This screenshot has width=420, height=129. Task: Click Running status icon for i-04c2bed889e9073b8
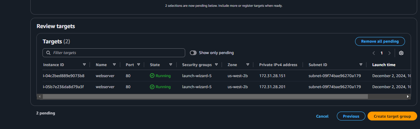click(x=152, y=76)
